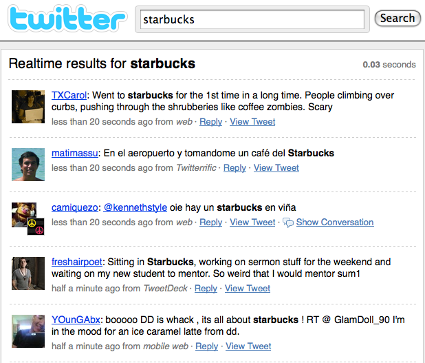
Task: Click the 'Realtime results for starbucks' heading
Action: 102,63
